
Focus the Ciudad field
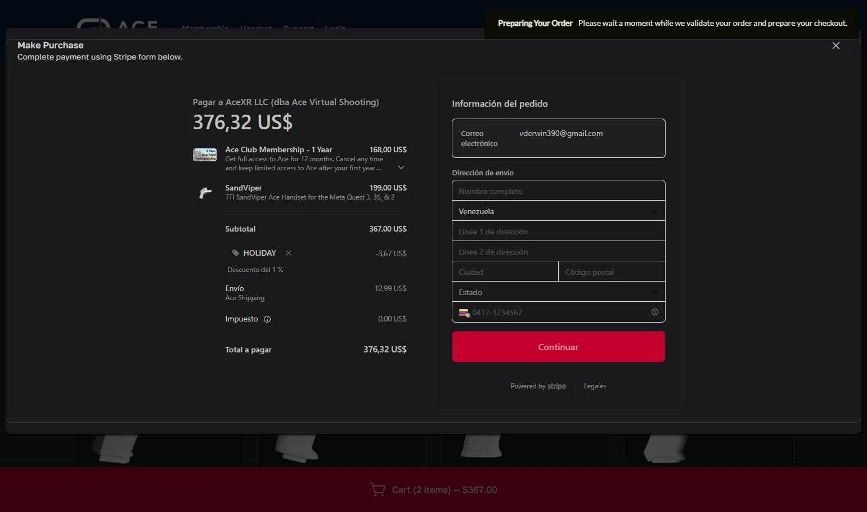505,271
